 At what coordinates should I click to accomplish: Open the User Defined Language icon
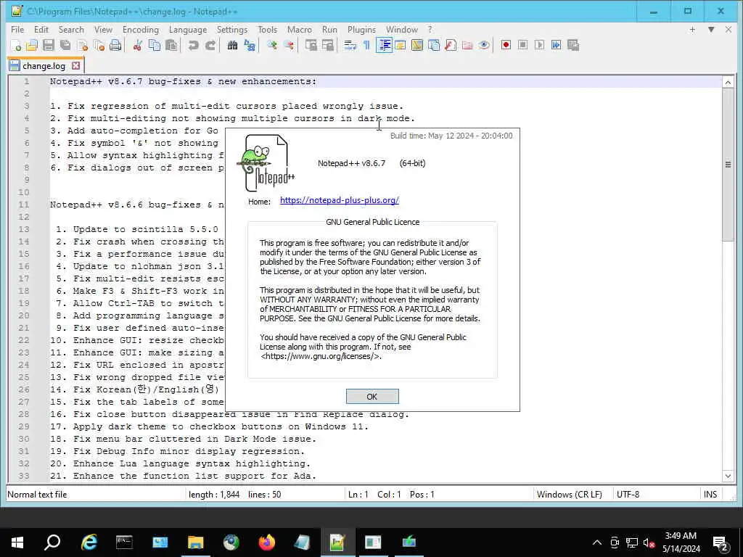[x=401, y=45]
